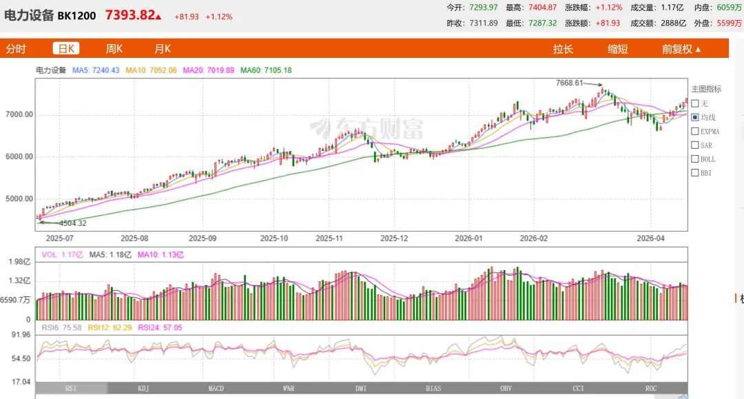The image size is (744, 399).
Task: Switch to the W%R indicator tab
Action: point(289,388)
